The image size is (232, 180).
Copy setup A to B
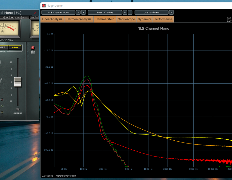[x=18, y=17]
